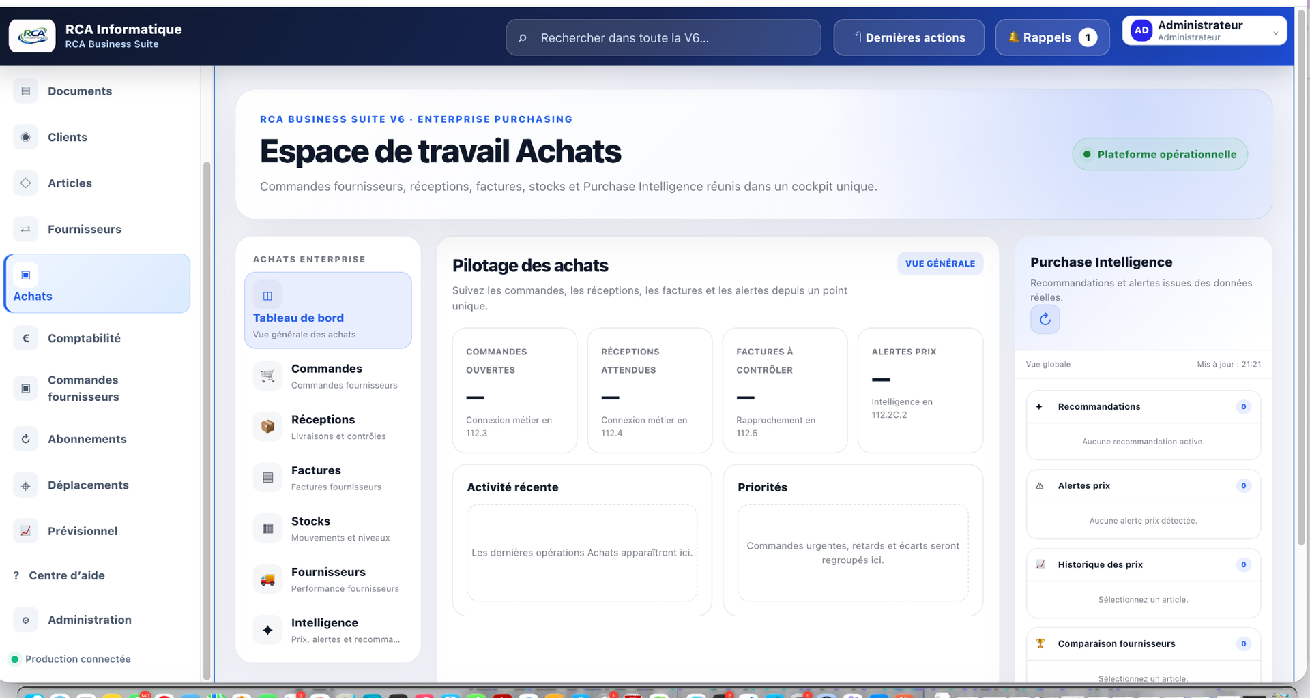The width and height of the screenshot is (1310, 698).
Task: Click the search magnifier icon
Action: point(523,38)
